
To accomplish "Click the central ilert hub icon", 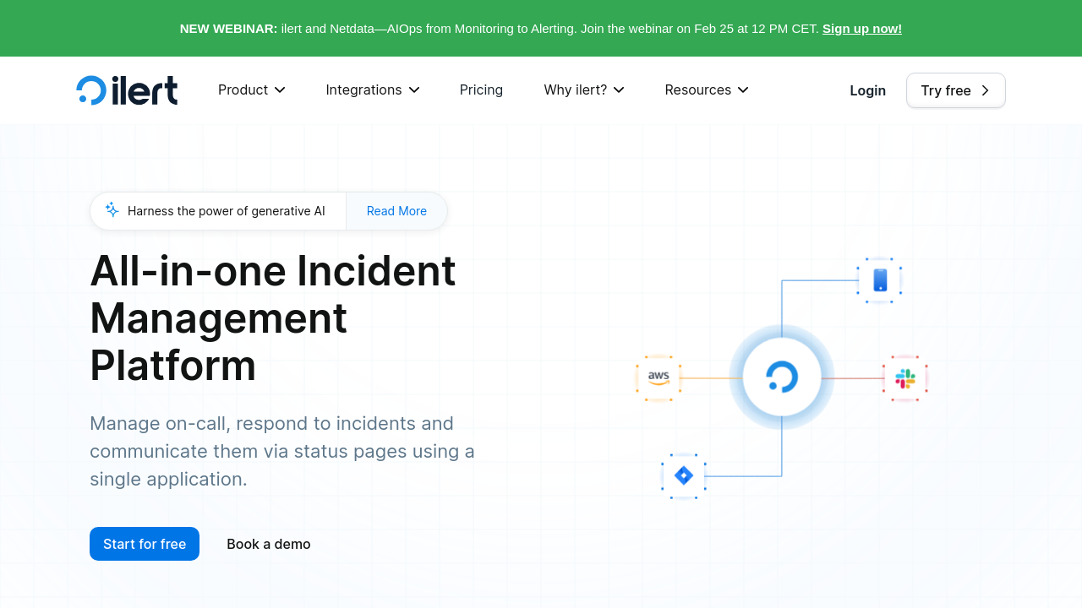I will click(782, 377).
